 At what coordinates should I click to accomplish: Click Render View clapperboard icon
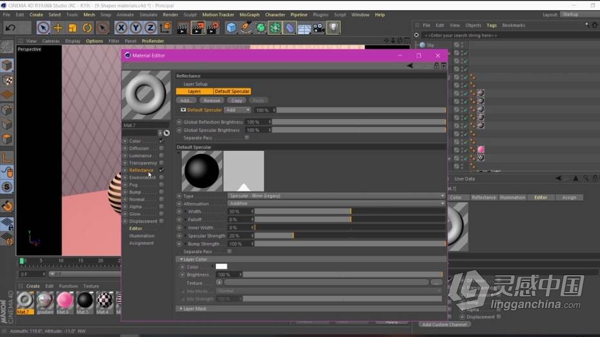183,28
